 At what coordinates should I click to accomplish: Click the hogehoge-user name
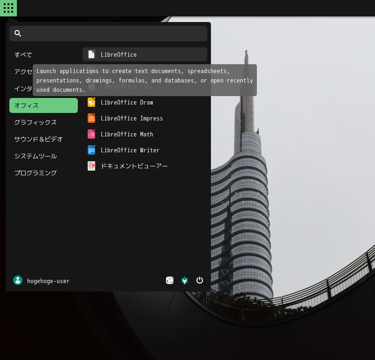point(48,281)
